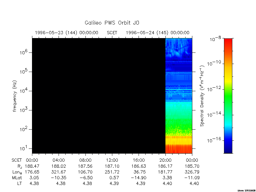Screen dimensions: 256x192
Task: Click the 10^4 frequency tick label
Action: [24, 91]
